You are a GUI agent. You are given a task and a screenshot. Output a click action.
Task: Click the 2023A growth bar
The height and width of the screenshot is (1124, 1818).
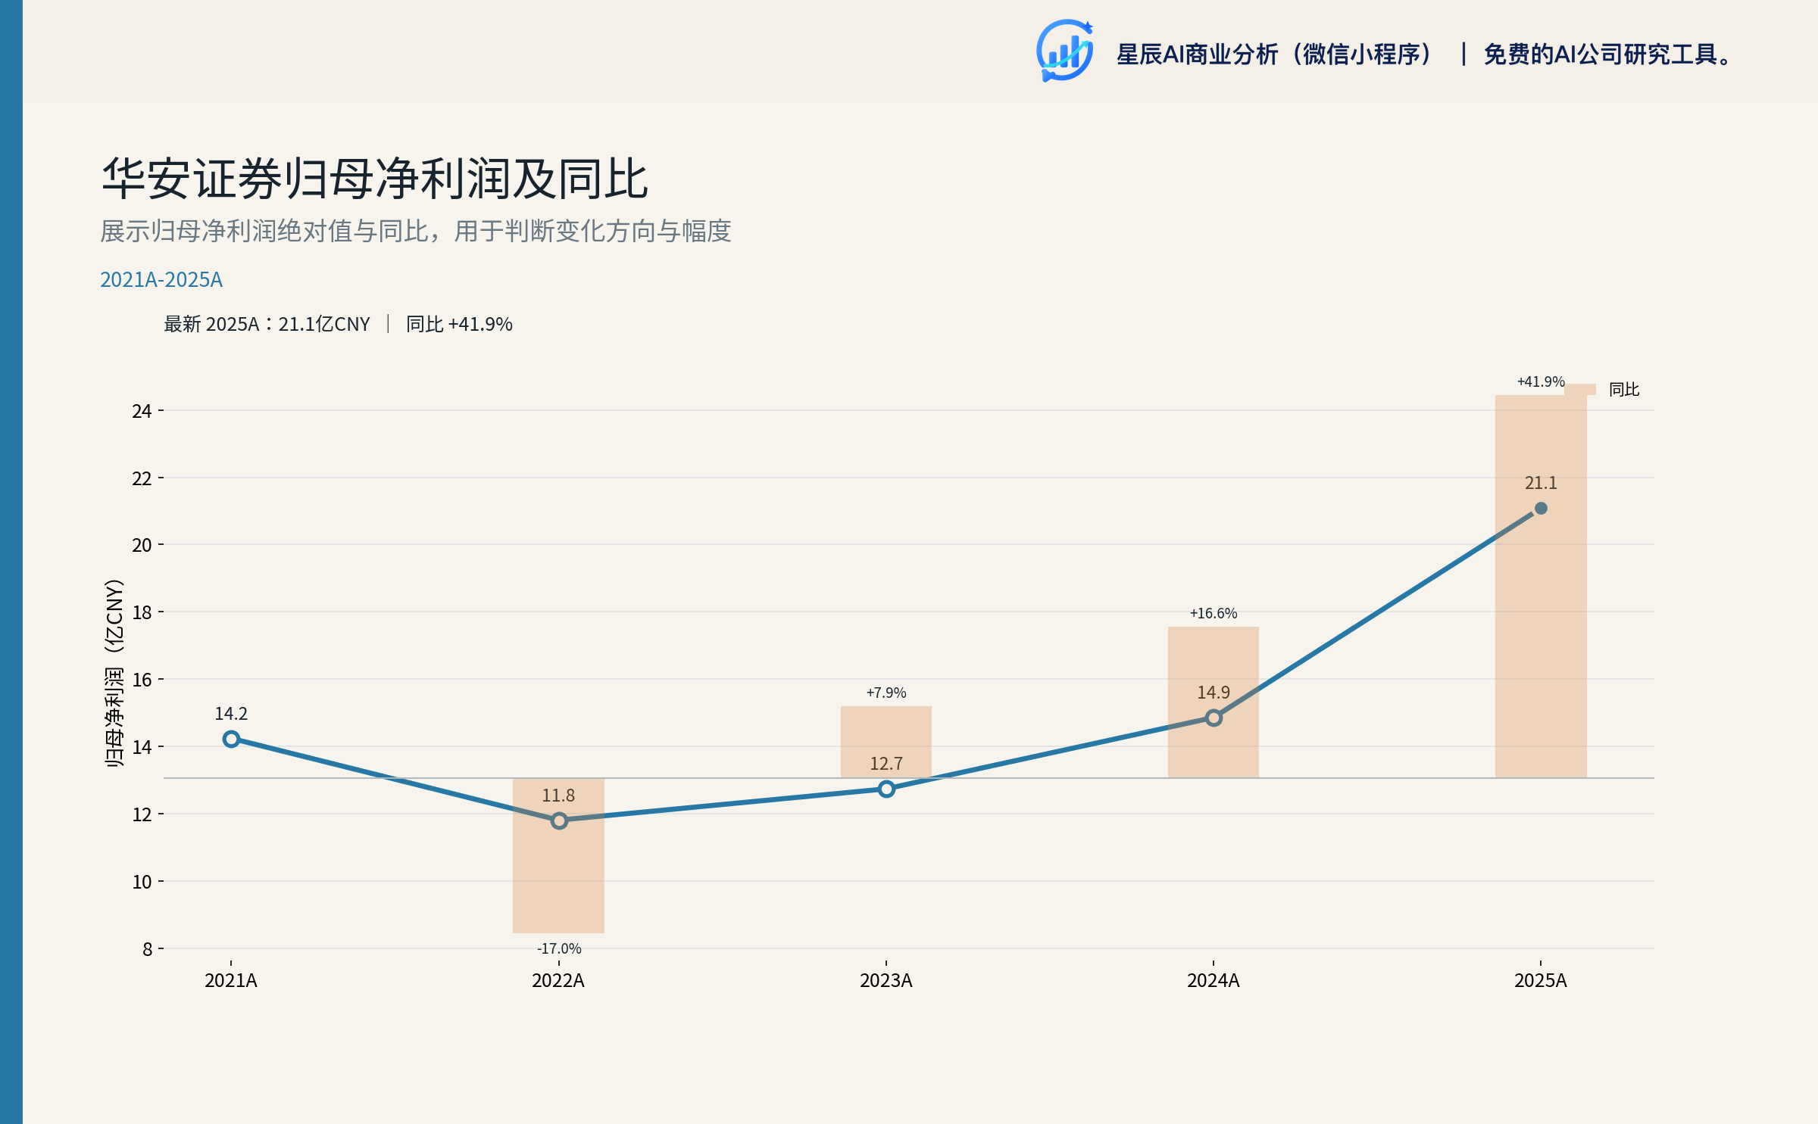pos(886,742)
